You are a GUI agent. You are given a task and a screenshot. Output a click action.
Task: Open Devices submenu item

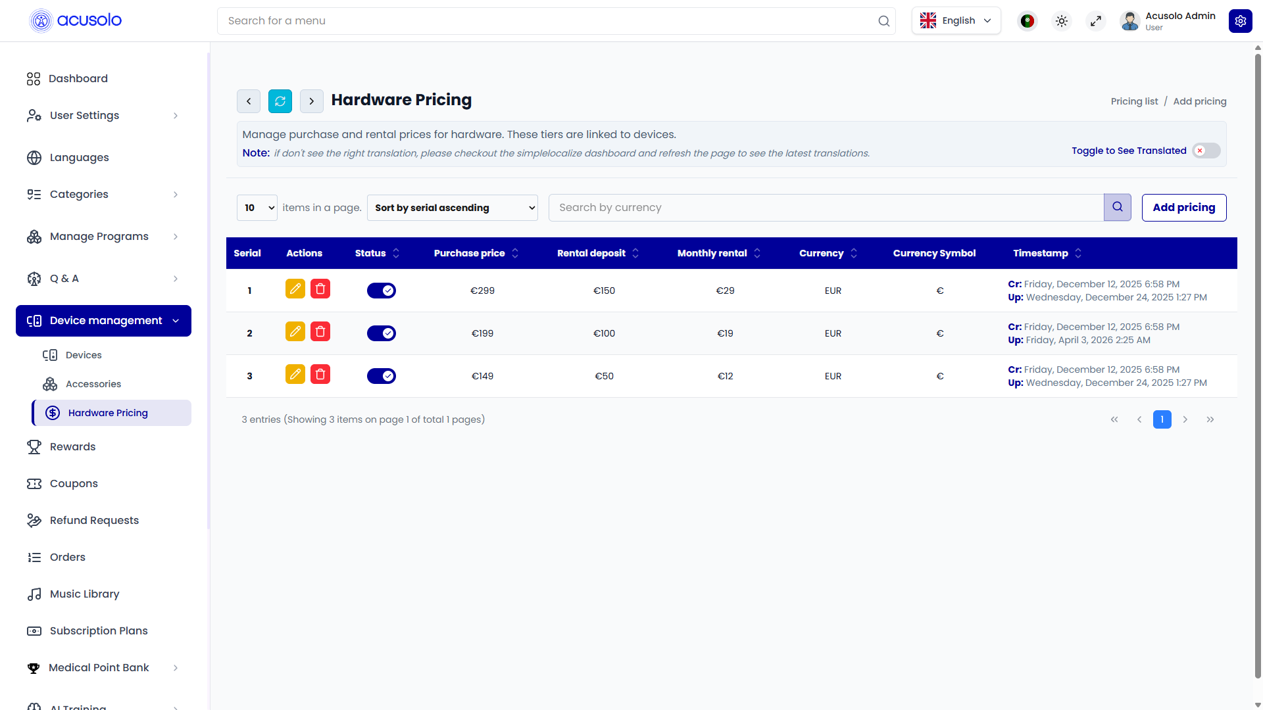111,355
